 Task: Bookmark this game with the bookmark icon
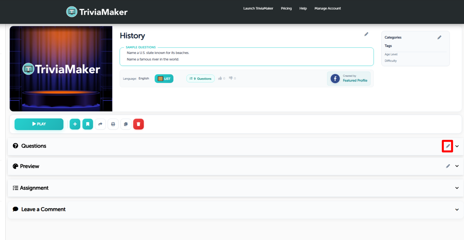click(x=88, y=124)
